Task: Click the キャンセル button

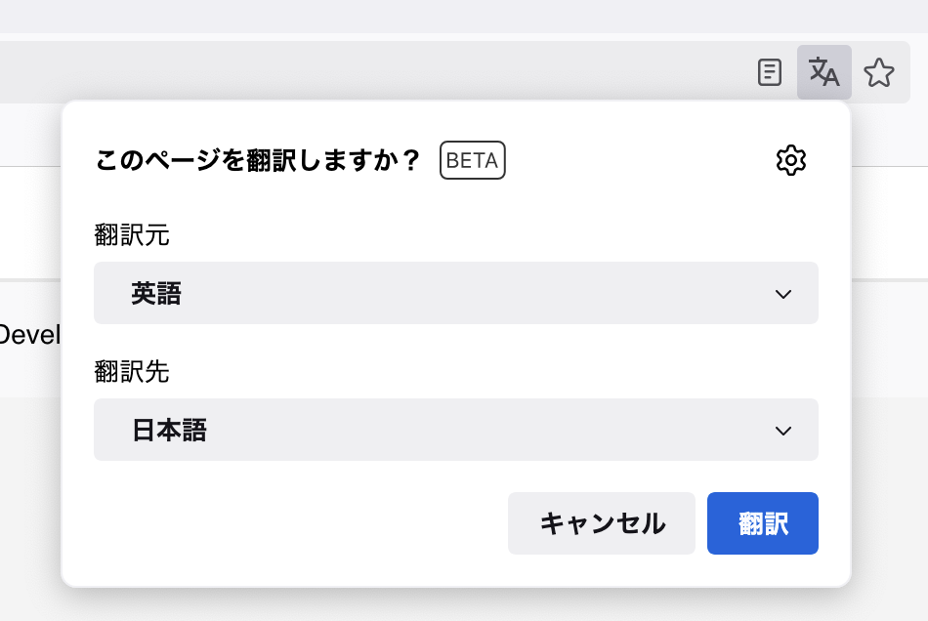Action: coord(602,523)
